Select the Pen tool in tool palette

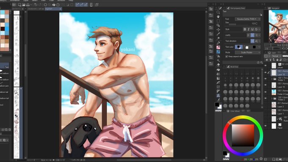pos(218,43)
